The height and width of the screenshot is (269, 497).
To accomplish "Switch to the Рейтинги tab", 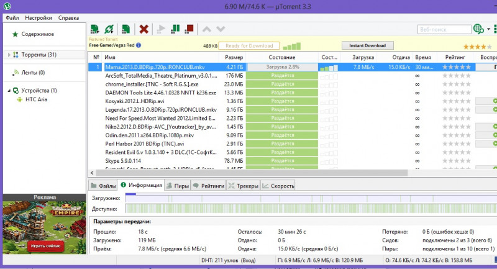I will [x=208, y=186].
